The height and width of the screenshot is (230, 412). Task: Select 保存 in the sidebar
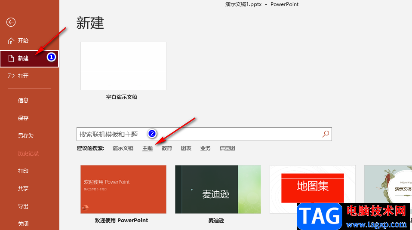(23, 118)
